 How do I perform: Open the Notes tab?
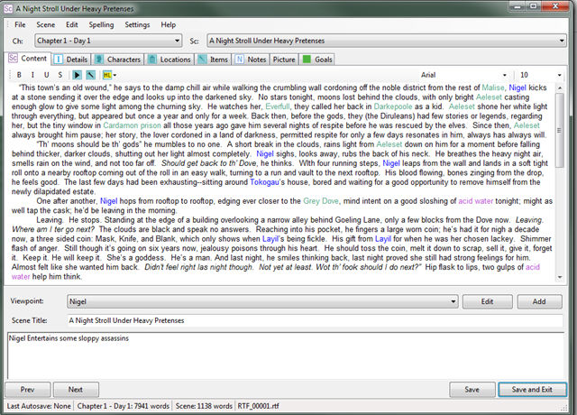[251, 60]
